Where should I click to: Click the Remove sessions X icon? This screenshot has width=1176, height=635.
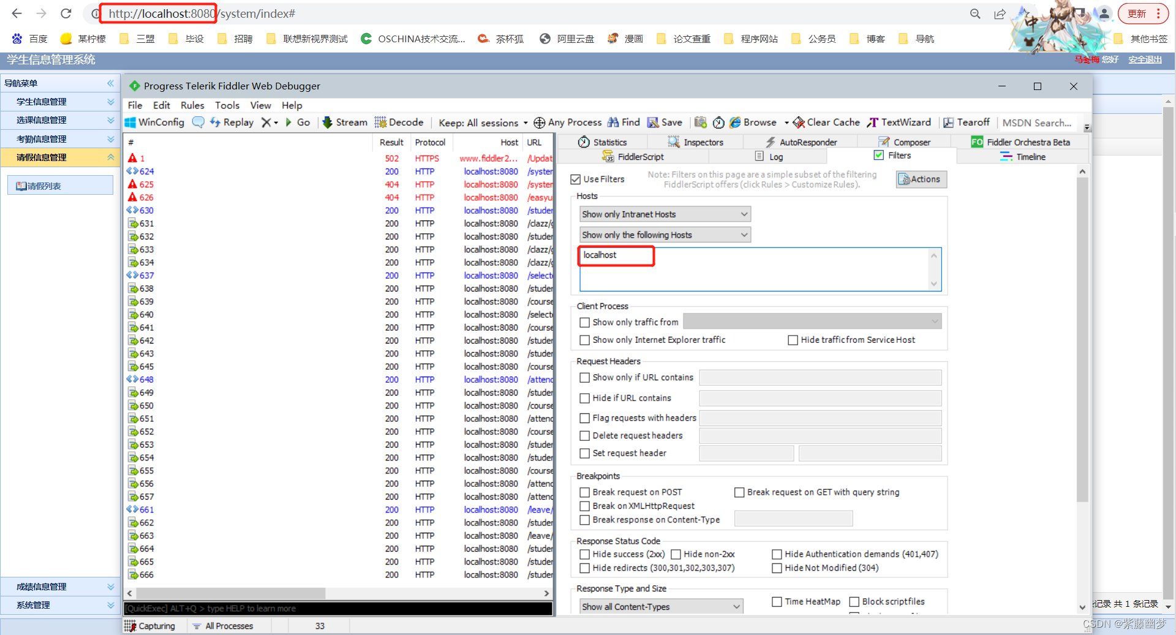point(266,122)
